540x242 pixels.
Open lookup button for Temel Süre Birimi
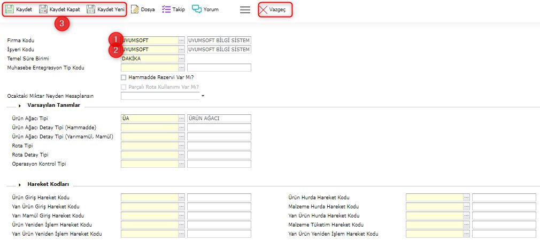coord(181,59)
